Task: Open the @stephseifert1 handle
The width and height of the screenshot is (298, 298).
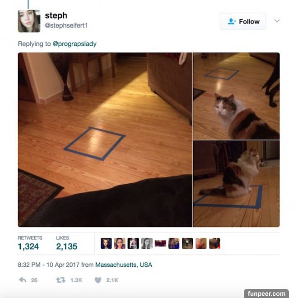Action: point(66,25)
